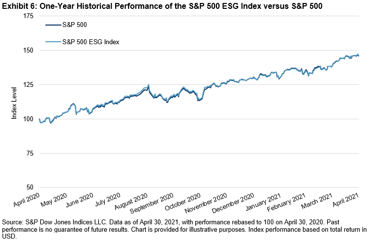Click the S&P 500 ESG Index legend line swatch

coord(53,42)
